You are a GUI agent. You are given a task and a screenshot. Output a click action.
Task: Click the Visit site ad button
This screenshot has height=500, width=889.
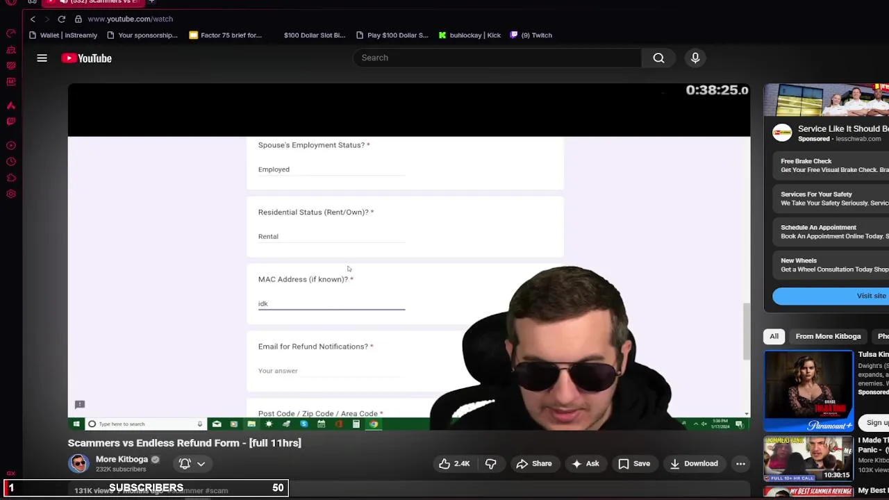tap(831, 296)
